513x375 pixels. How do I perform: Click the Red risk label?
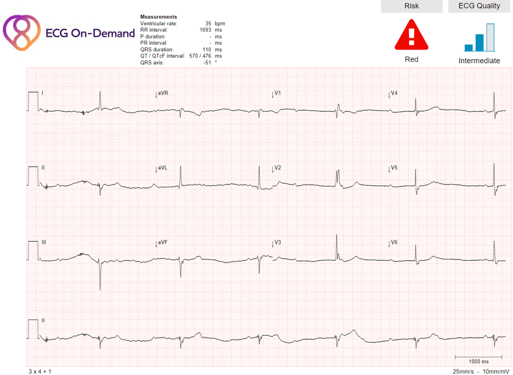411,59
